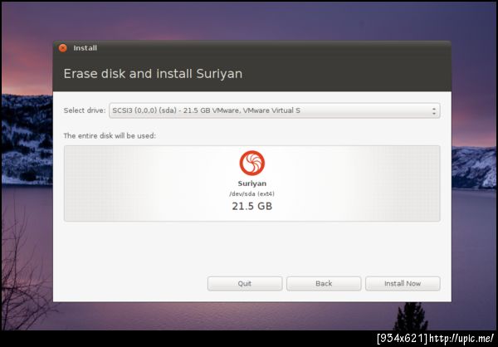Viewport: 498px width, 347px height.
Task: Click the snowy mountain on the desktop wallpaper
Action: coord(27,139)
